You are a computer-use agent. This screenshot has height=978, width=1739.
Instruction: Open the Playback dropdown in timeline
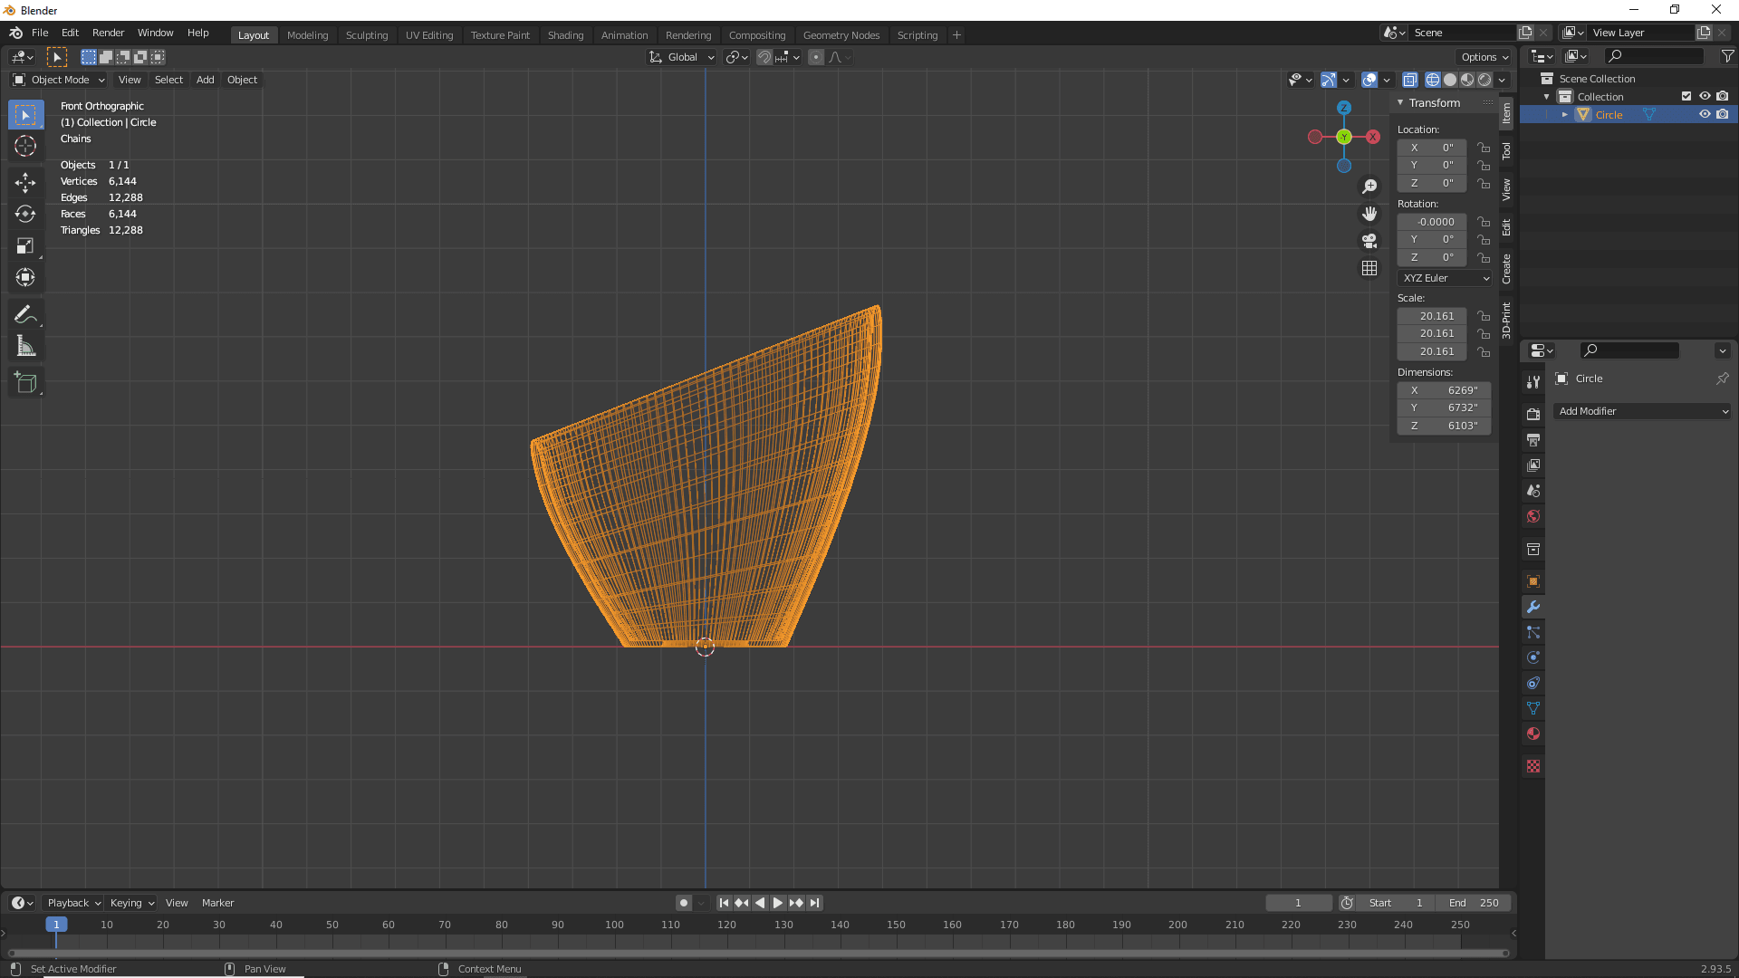point(73,903)
